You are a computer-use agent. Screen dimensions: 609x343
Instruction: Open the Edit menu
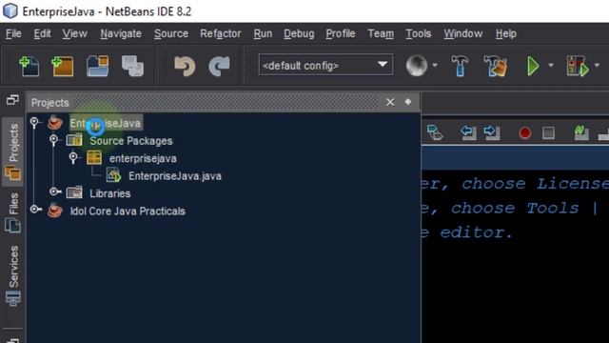click(42, 34)
